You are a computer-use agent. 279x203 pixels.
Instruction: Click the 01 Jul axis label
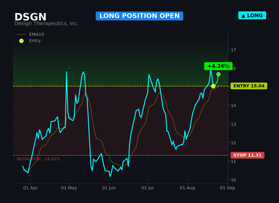[x=147, y=188]
